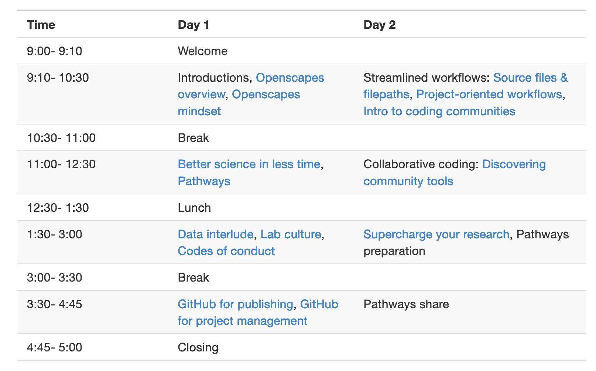
Task: Open GitHub for publishing link
Action: point(235,304)
